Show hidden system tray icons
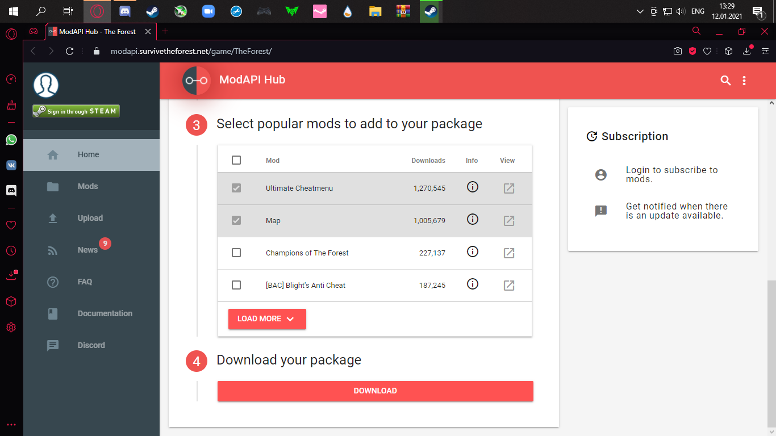The width and height of the screenshot is (776, 436). tap(640, 11)
